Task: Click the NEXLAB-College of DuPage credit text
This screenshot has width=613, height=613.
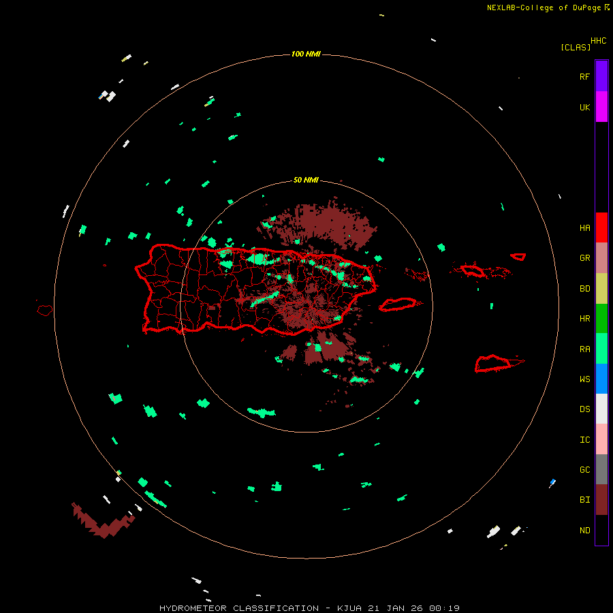Action: 544,7
